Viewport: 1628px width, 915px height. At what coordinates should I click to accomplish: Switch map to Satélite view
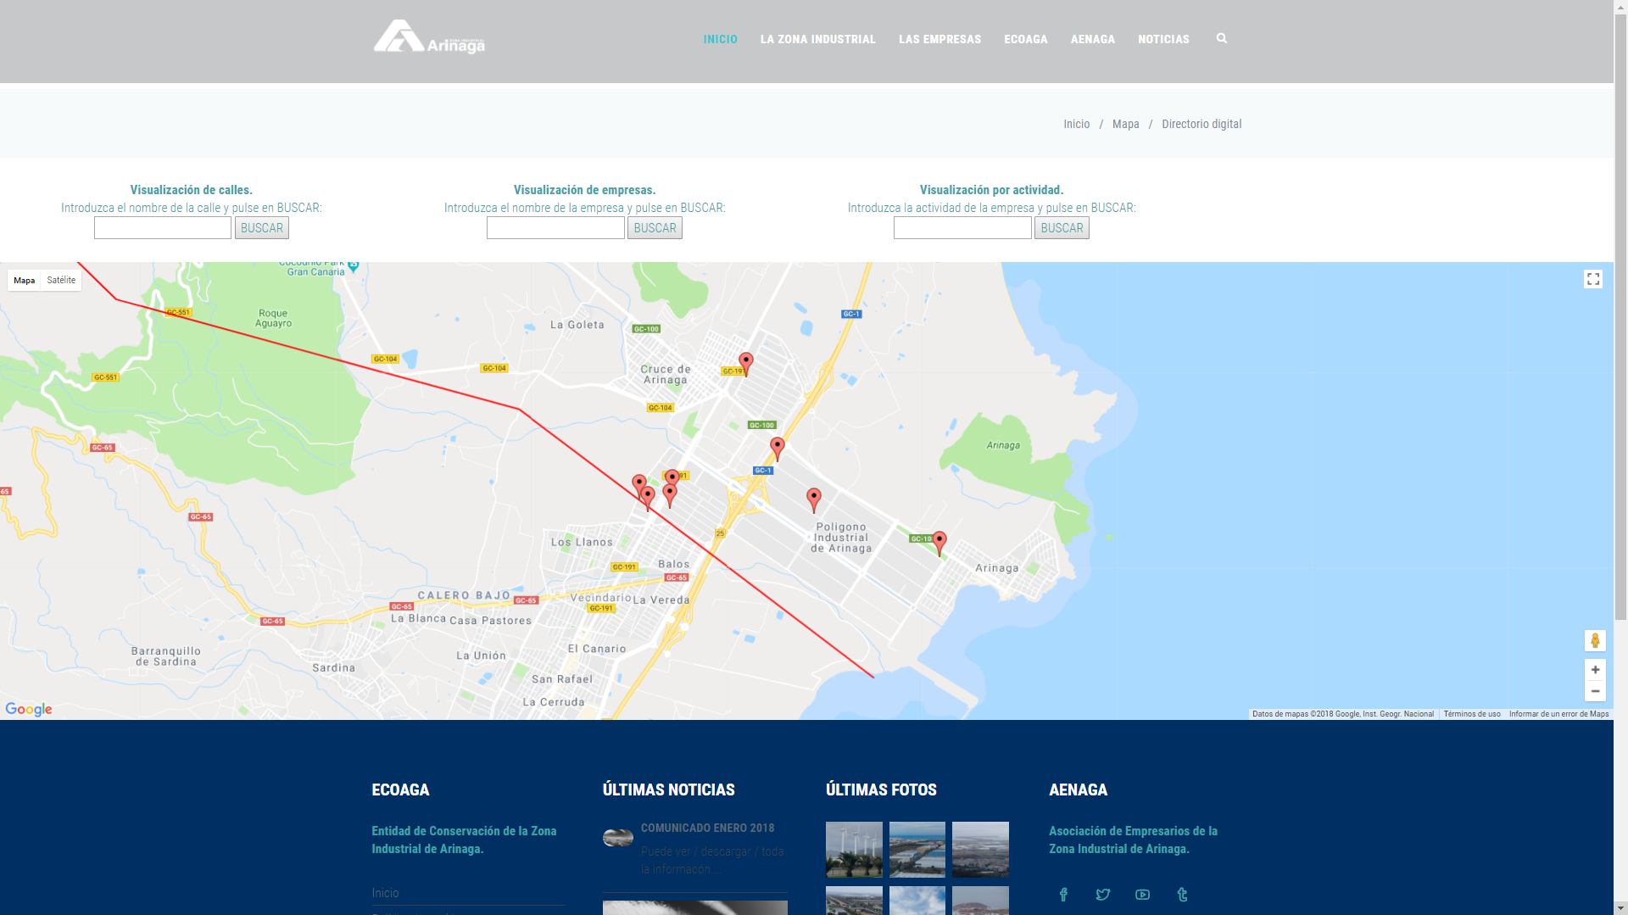61,280
